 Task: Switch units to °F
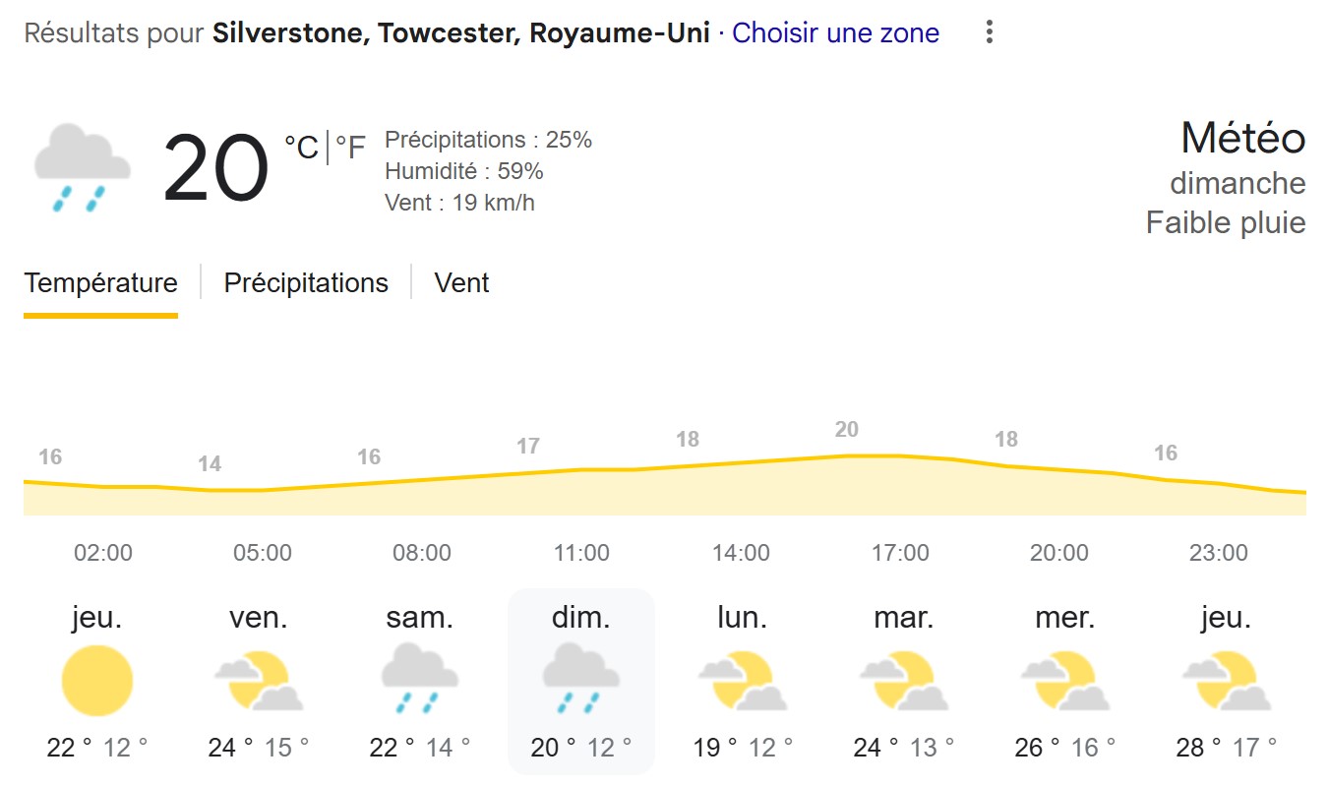click(x=350, y=149)
